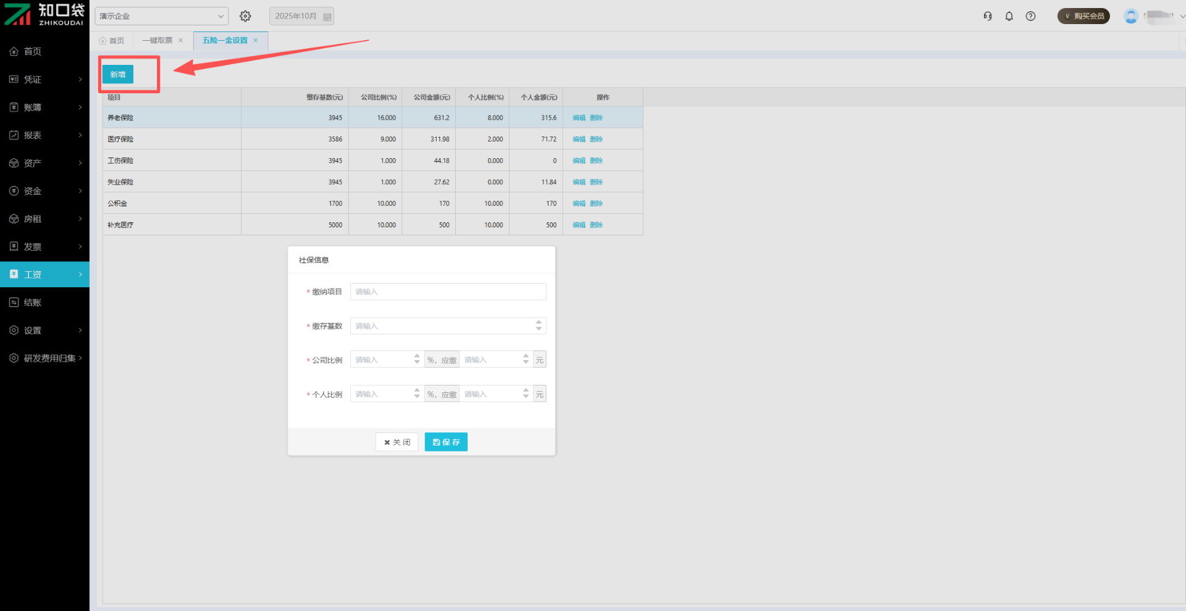The height and width of the screenshot is (611, 1186).
Task: Expand the 演示企业 company dropdown
Action: coord(161,16)
